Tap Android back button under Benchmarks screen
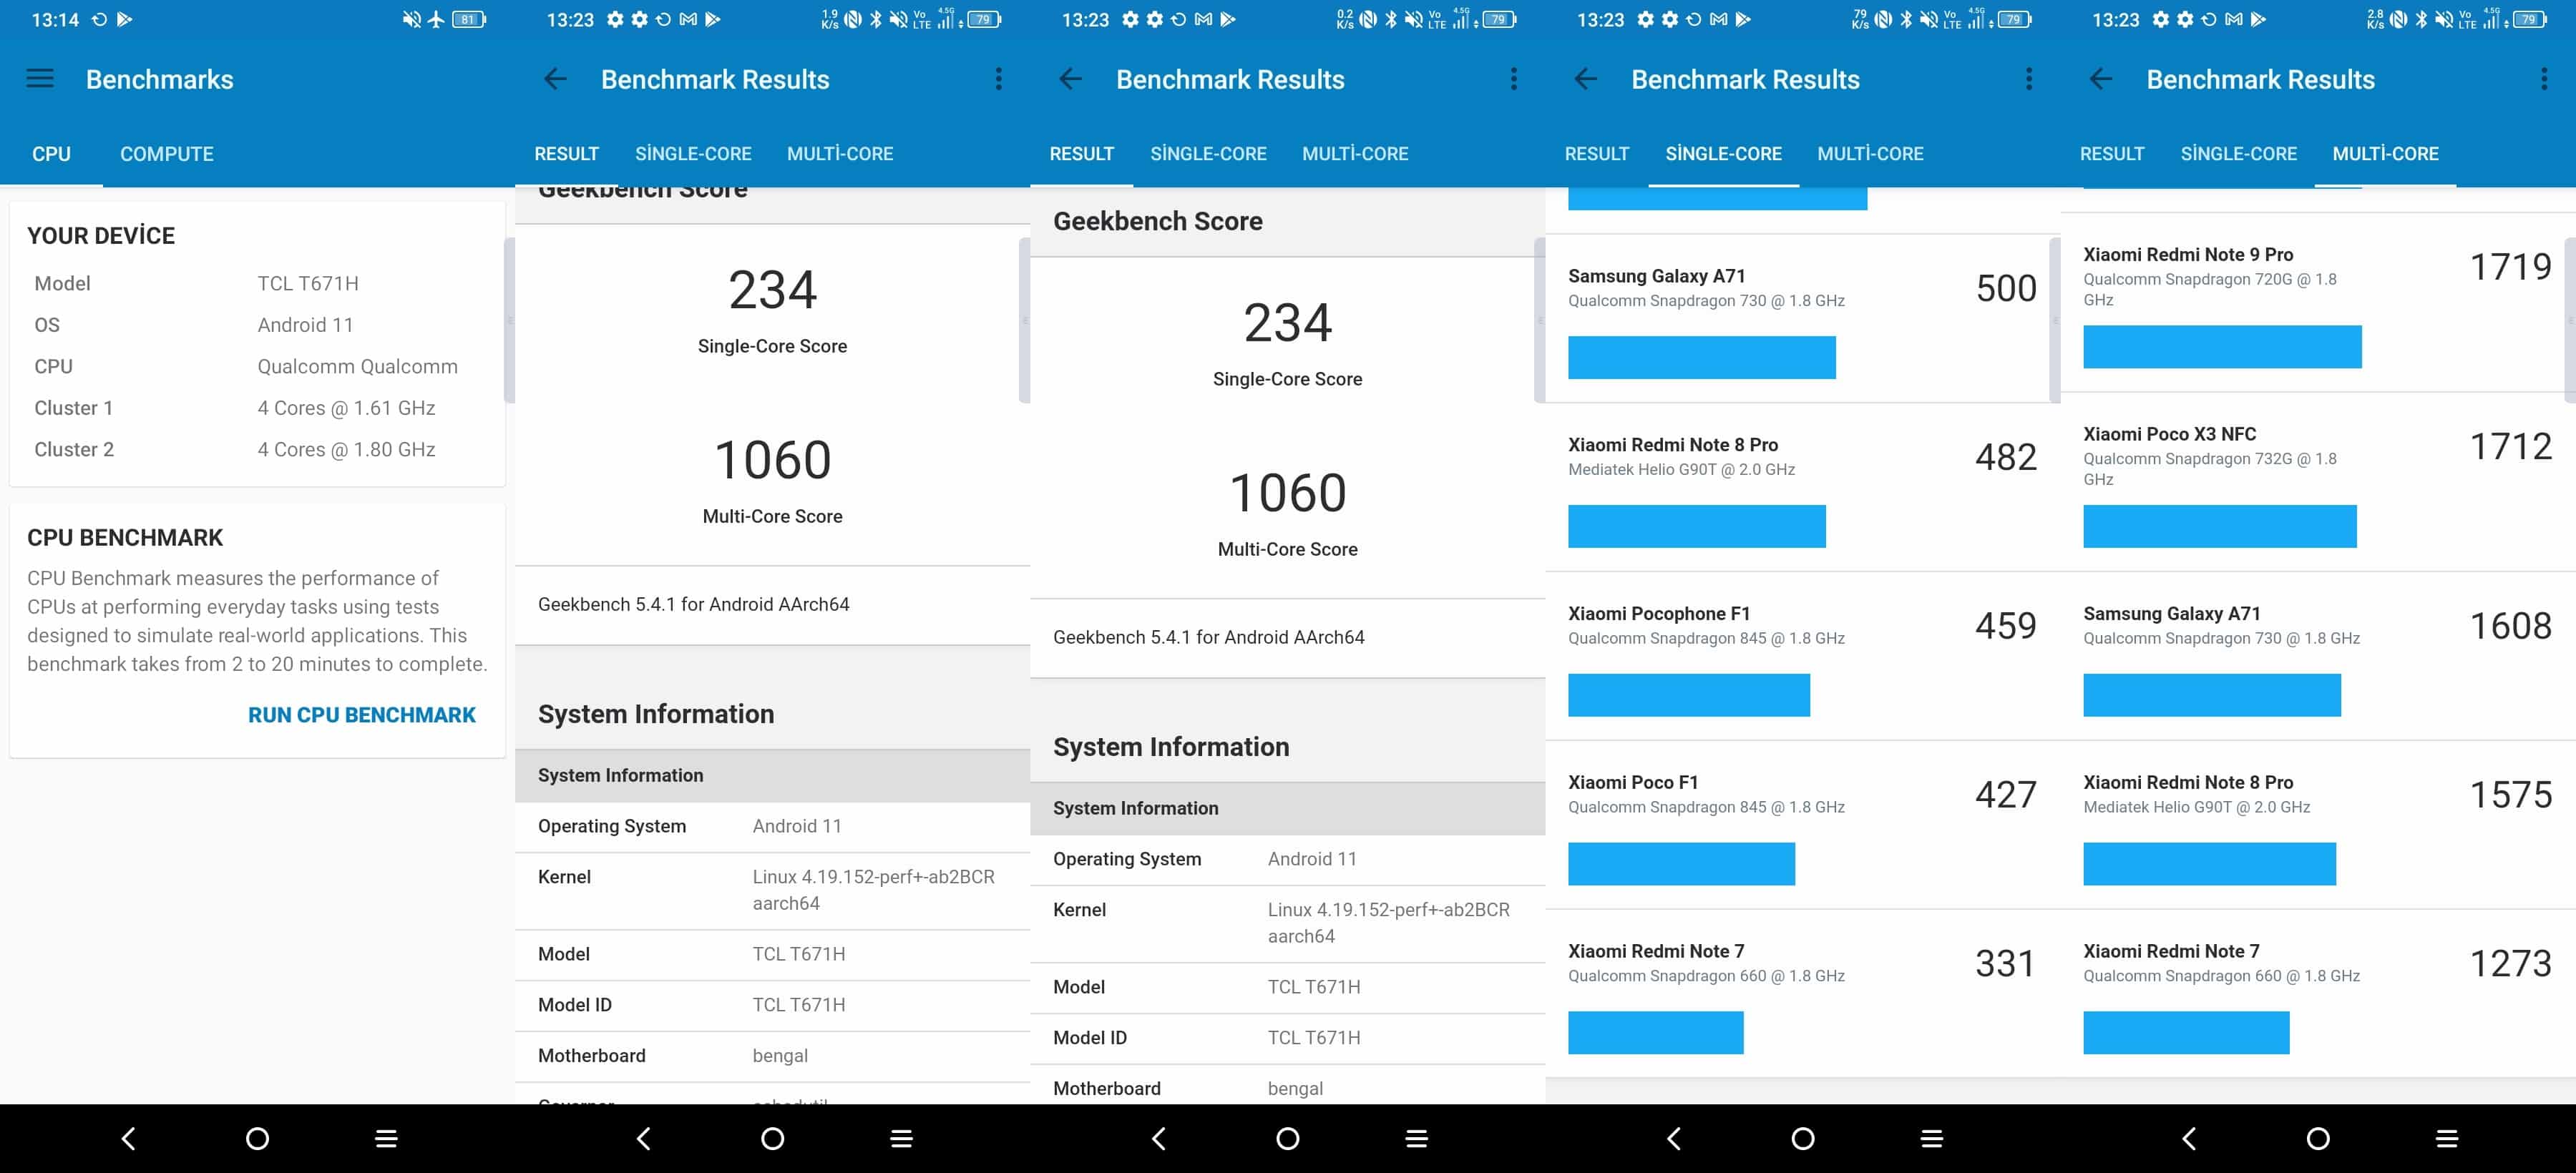Screen dimensions: 2576x1173 click(128, 1138)
